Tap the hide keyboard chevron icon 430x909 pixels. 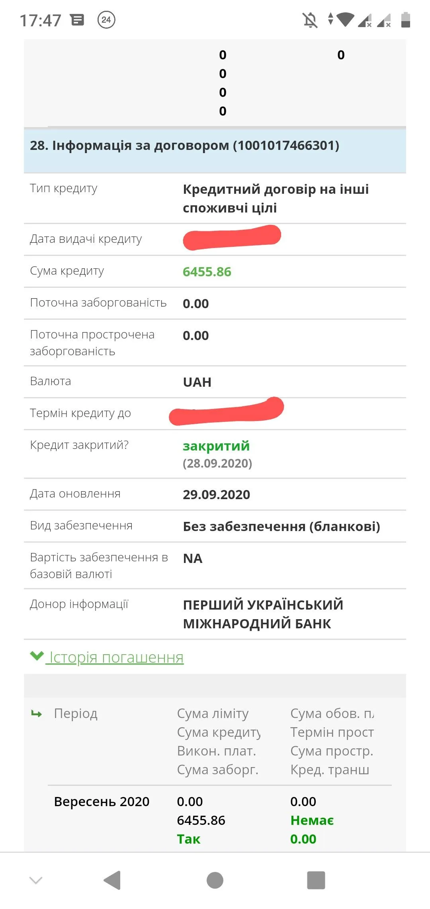pyautogui.click(x=36, y=880)
